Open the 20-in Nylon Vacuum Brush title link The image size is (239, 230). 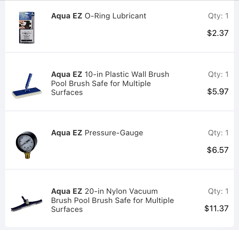(112, 200)
